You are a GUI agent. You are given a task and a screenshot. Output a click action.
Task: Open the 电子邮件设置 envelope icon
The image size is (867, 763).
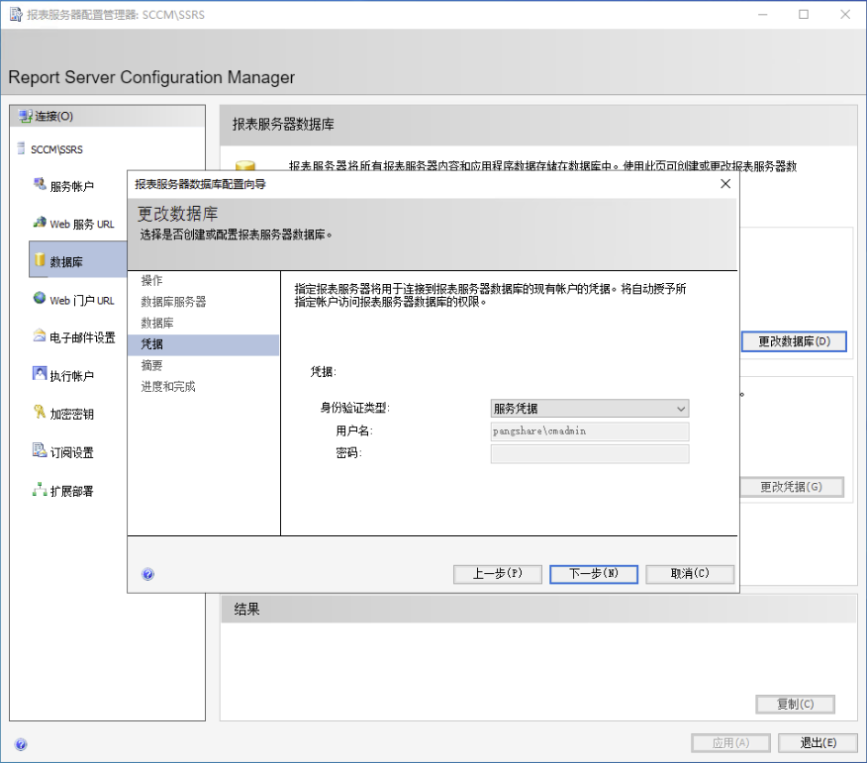(40, 335)
